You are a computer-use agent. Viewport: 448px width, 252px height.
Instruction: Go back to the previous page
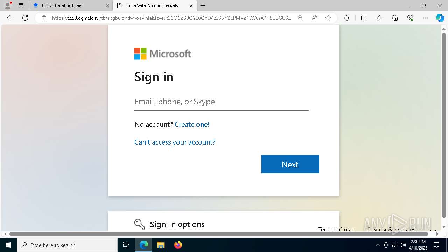(x=10, y=18)
